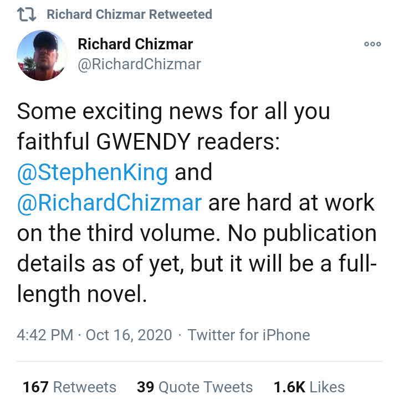Open the "Richard Chizmar Retweeted" label
Viewport: 399px width, 399px height.
point(129,14)
